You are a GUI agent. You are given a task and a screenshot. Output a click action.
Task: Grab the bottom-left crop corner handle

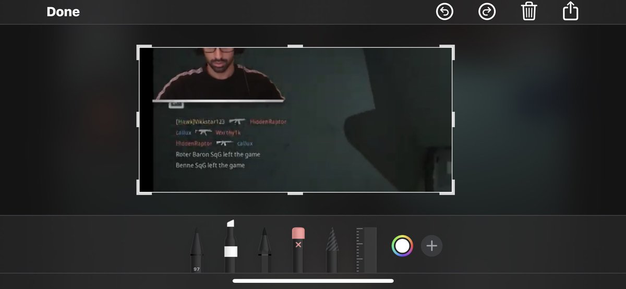tap(143, 188)
